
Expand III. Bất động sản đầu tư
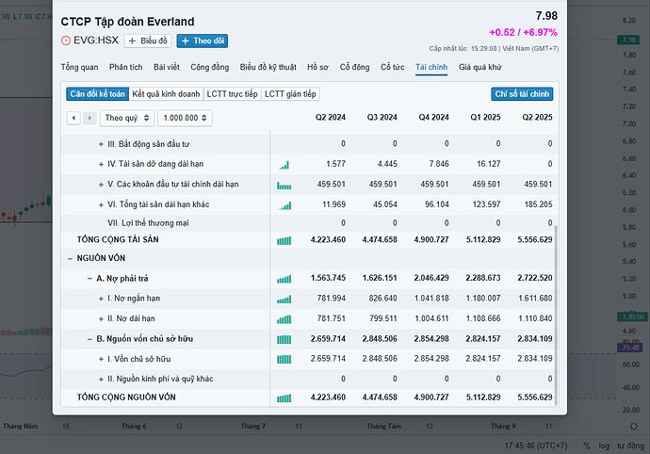[101, 144]
